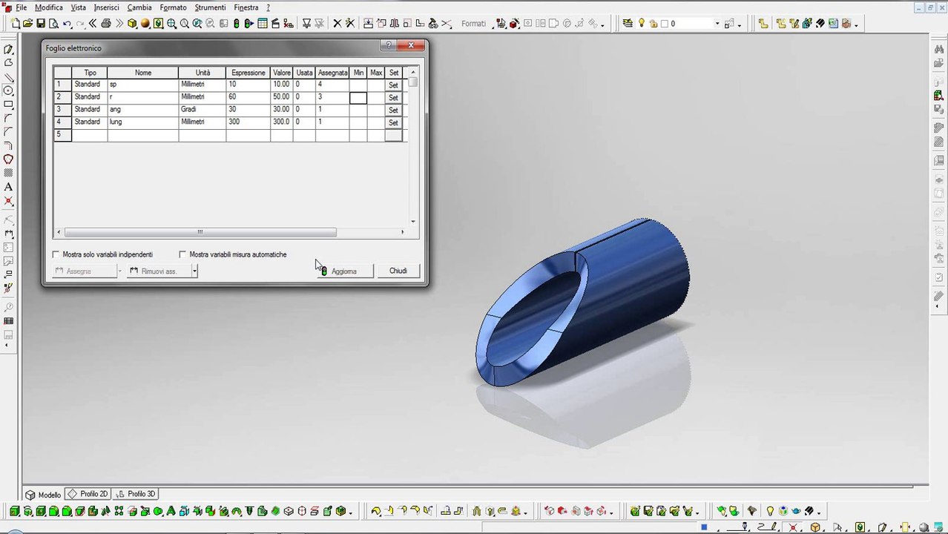The height and width of the screenshot is (534, 948).
Task: Click the shaded sphere render icon
Action: pos(145,24)
